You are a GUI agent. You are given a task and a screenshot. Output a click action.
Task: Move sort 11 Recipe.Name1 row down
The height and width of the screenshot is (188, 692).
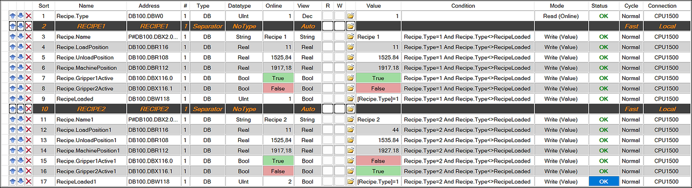21,119
